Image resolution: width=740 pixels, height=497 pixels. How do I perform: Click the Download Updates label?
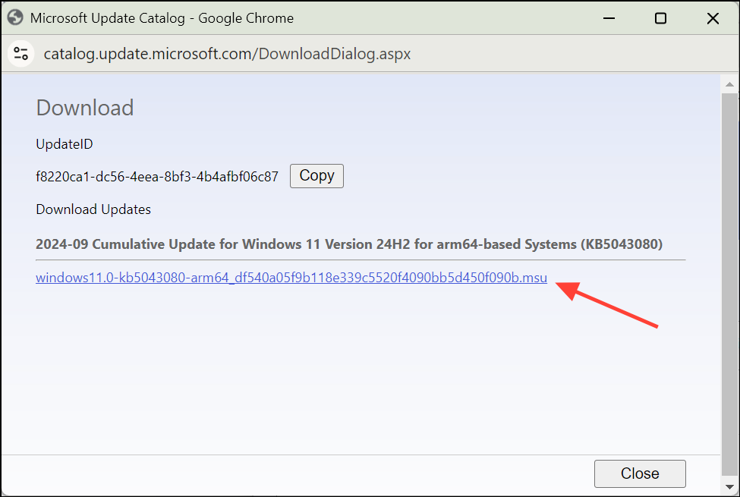tap(93, 209)
